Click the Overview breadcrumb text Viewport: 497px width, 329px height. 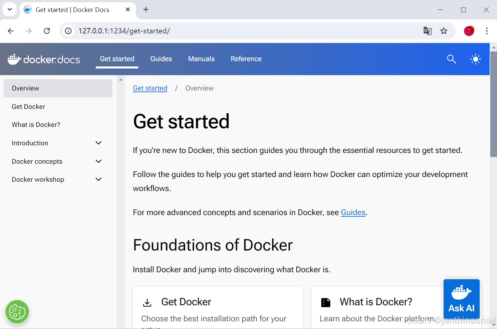tap(200, 88)
